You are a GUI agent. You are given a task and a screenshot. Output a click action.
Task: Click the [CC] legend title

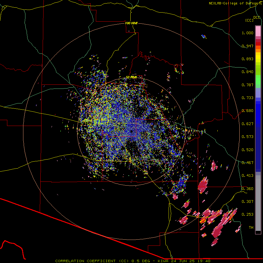[x=250, y=20]
